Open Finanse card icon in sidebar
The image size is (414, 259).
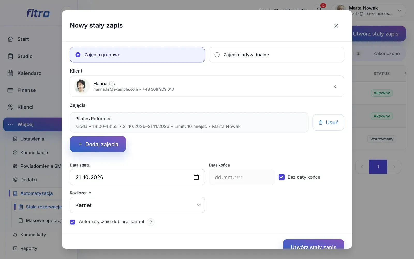(10, 90)
